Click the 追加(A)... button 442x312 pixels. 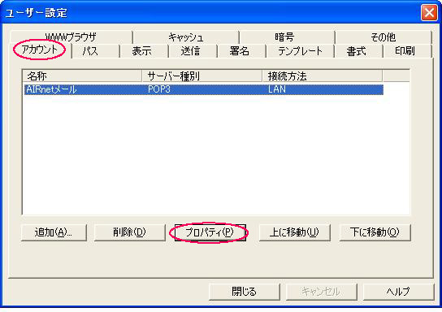[54, 232]
